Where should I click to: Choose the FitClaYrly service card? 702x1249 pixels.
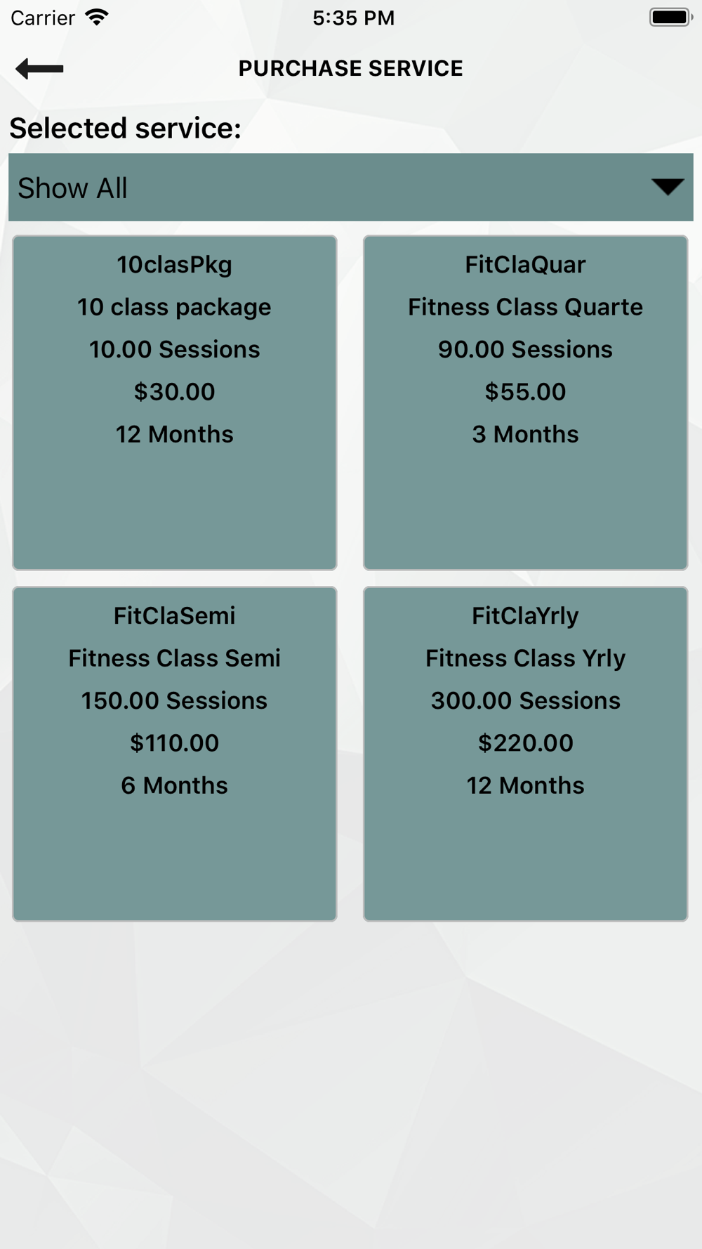tap(525, 754)
